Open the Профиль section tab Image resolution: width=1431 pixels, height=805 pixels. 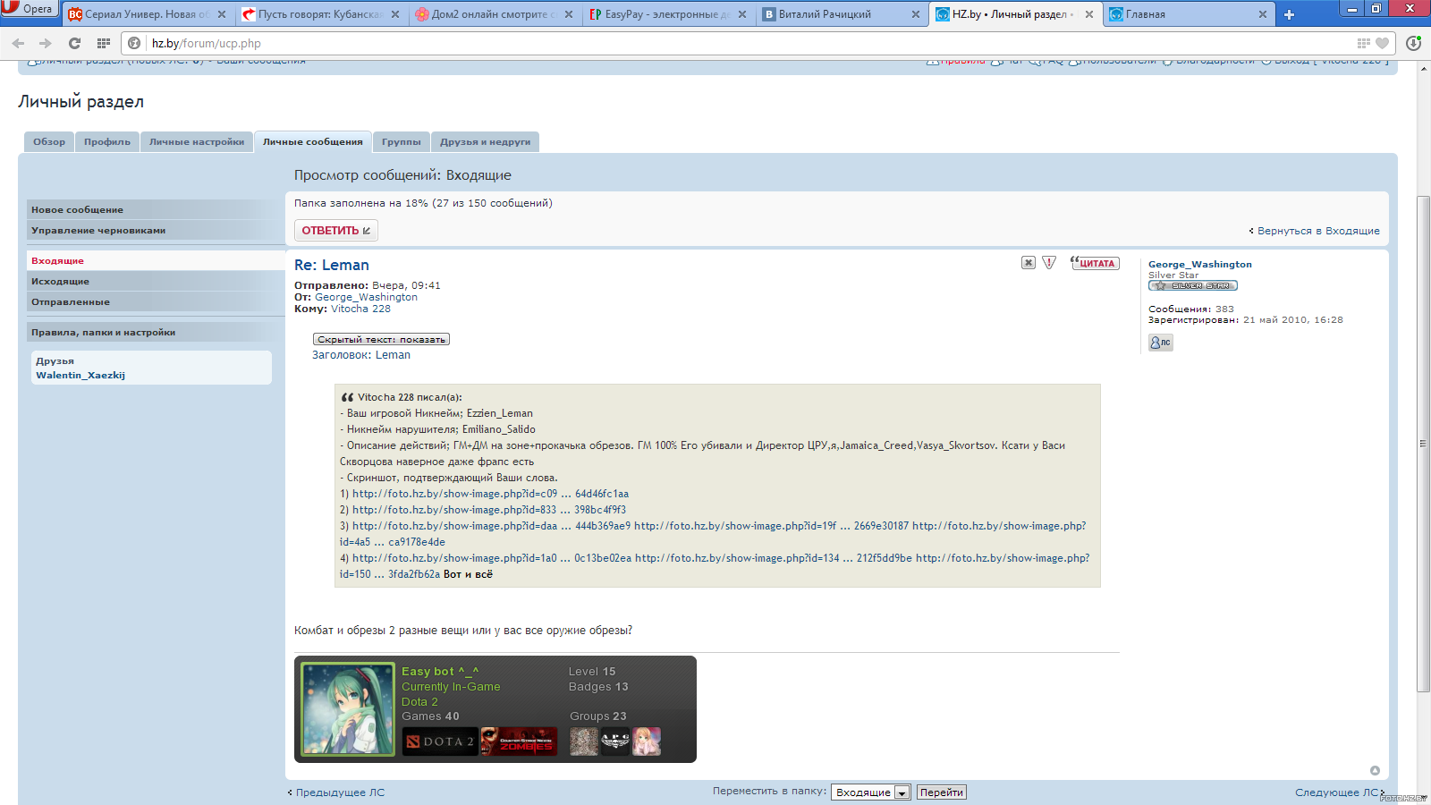[x=107, y=142]
